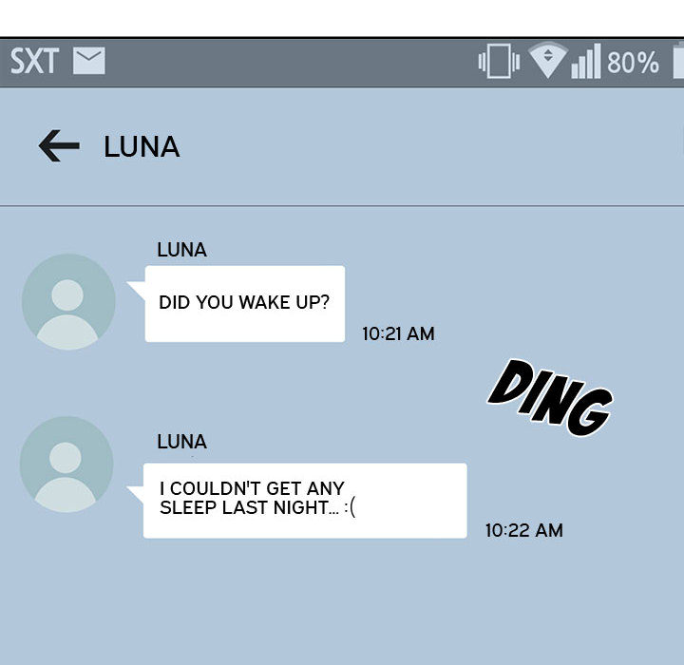Click the DING sound effect graphic
The image size is (684, 665).
(550, 398)
